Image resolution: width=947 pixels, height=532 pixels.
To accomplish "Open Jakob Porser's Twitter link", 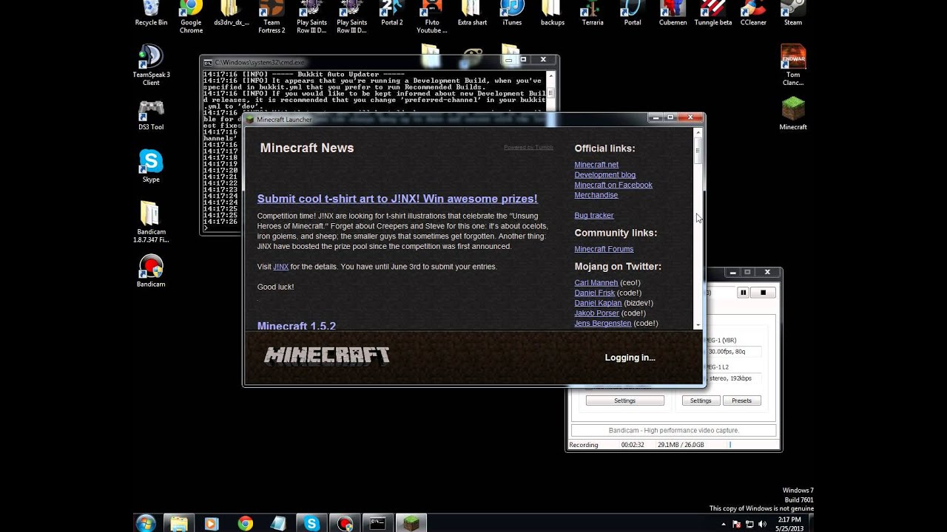I will (596, 313).
